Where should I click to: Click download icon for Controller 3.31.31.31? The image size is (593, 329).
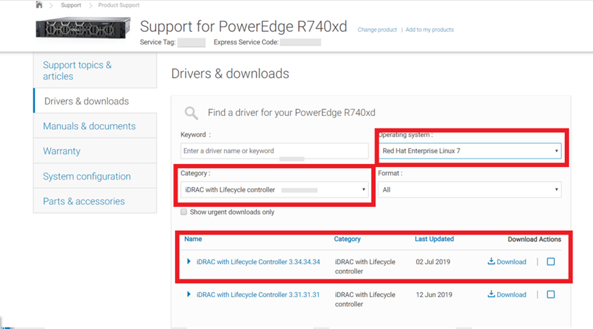tap(491, 294)
